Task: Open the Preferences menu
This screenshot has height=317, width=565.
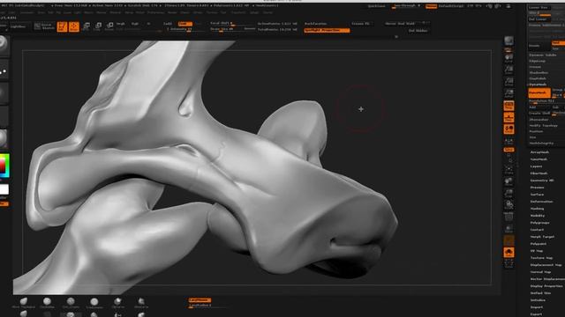Action: coord(155,12)
